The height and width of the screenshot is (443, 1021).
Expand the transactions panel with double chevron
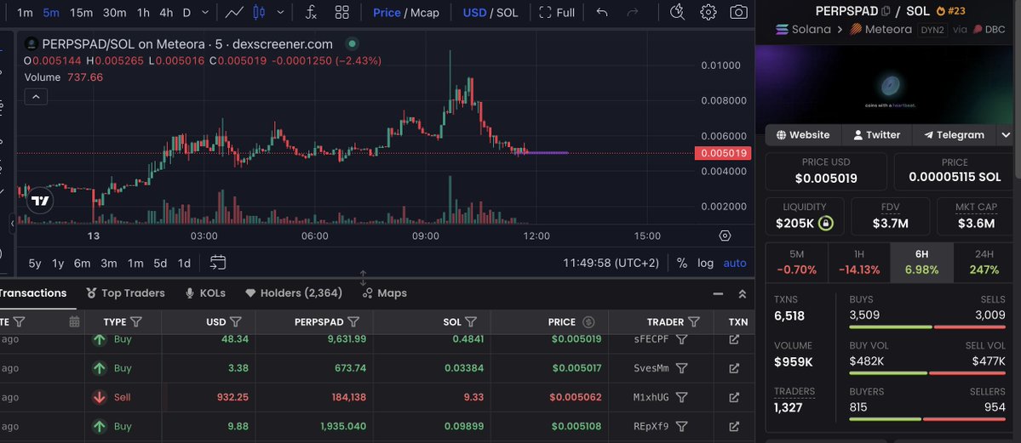pyautogui.click(x=742, y=294)
